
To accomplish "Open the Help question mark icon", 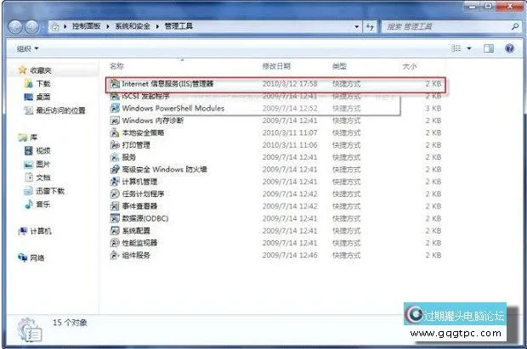I will (x=509, y=48).
